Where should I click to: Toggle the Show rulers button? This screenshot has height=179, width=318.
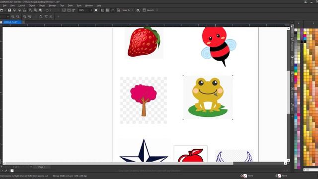click(102, 10)
